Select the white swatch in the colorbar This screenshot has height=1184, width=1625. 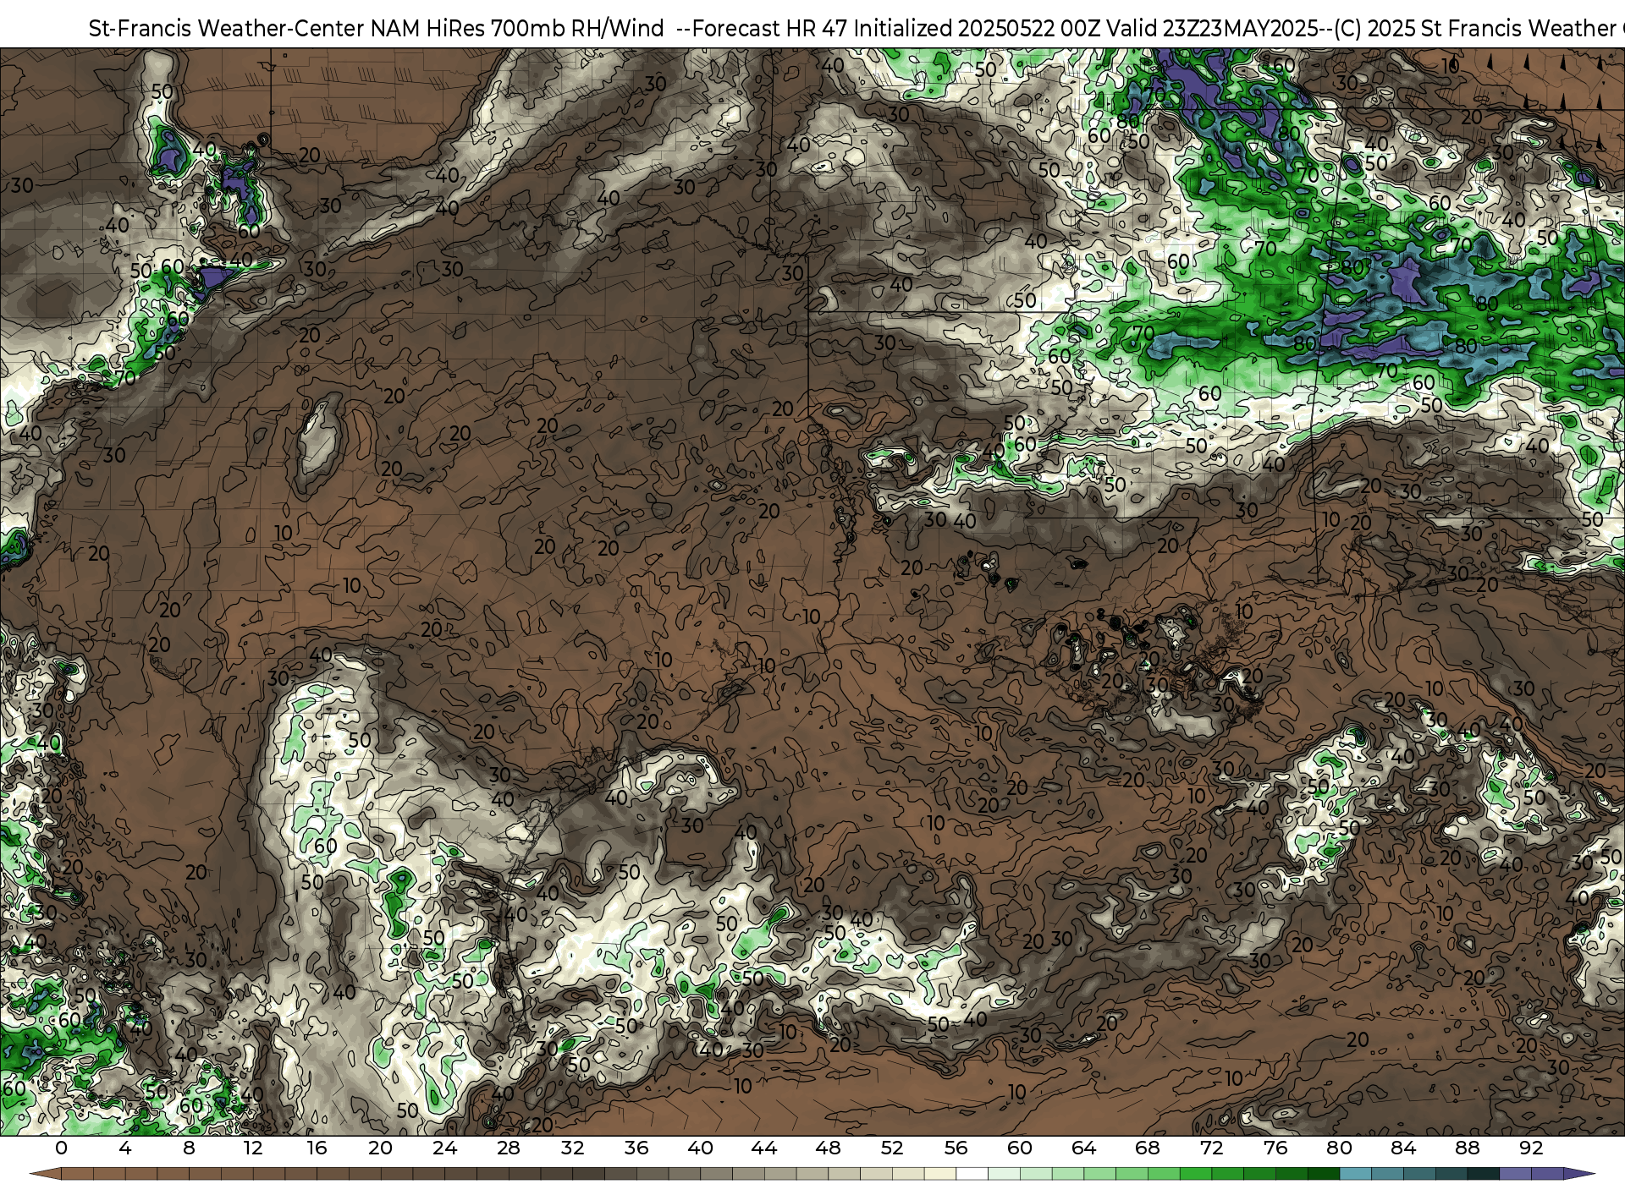point(972,1174)
